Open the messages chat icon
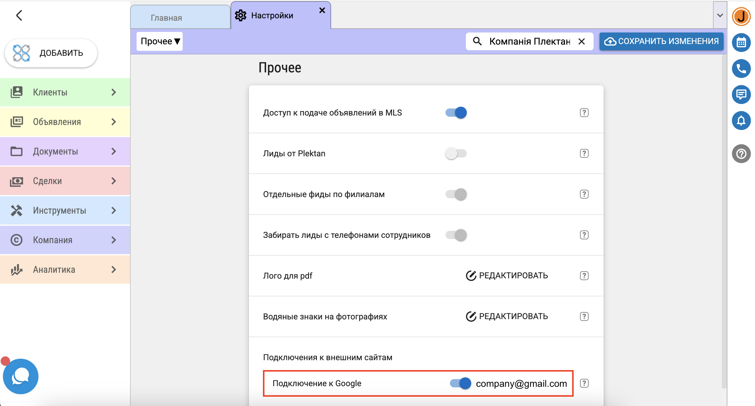 click(741, 95)
